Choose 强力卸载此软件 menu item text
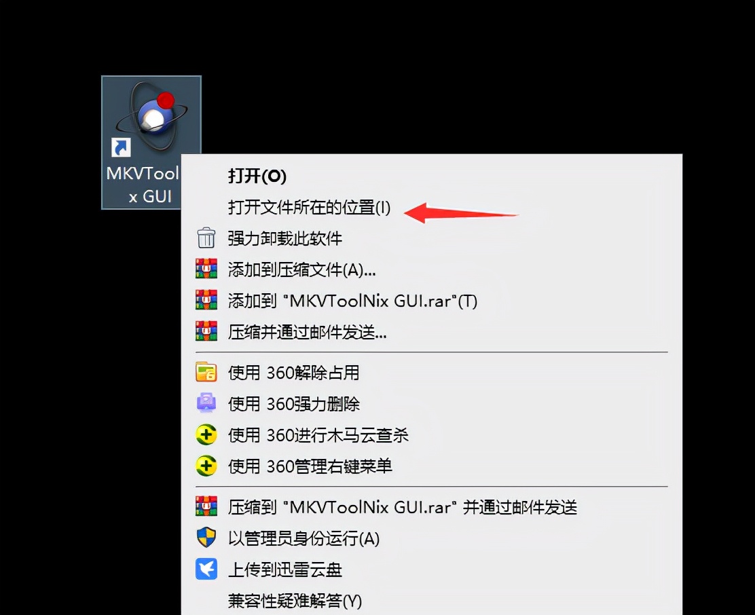 pyautogui.click(x=285, y=238)
